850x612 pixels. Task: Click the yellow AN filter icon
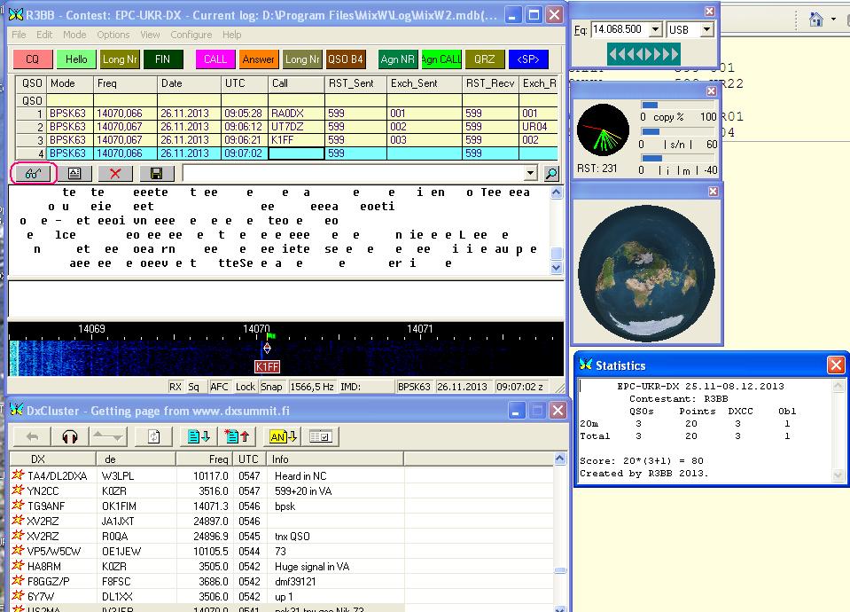(x=283, y=436)
